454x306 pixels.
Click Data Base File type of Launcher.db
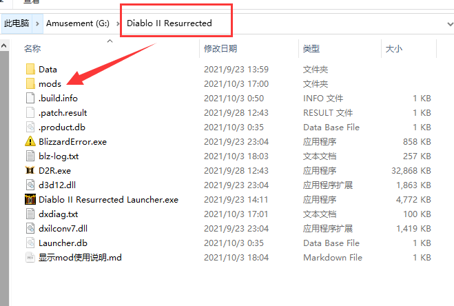pyautogui.click(x=331, y=243)
